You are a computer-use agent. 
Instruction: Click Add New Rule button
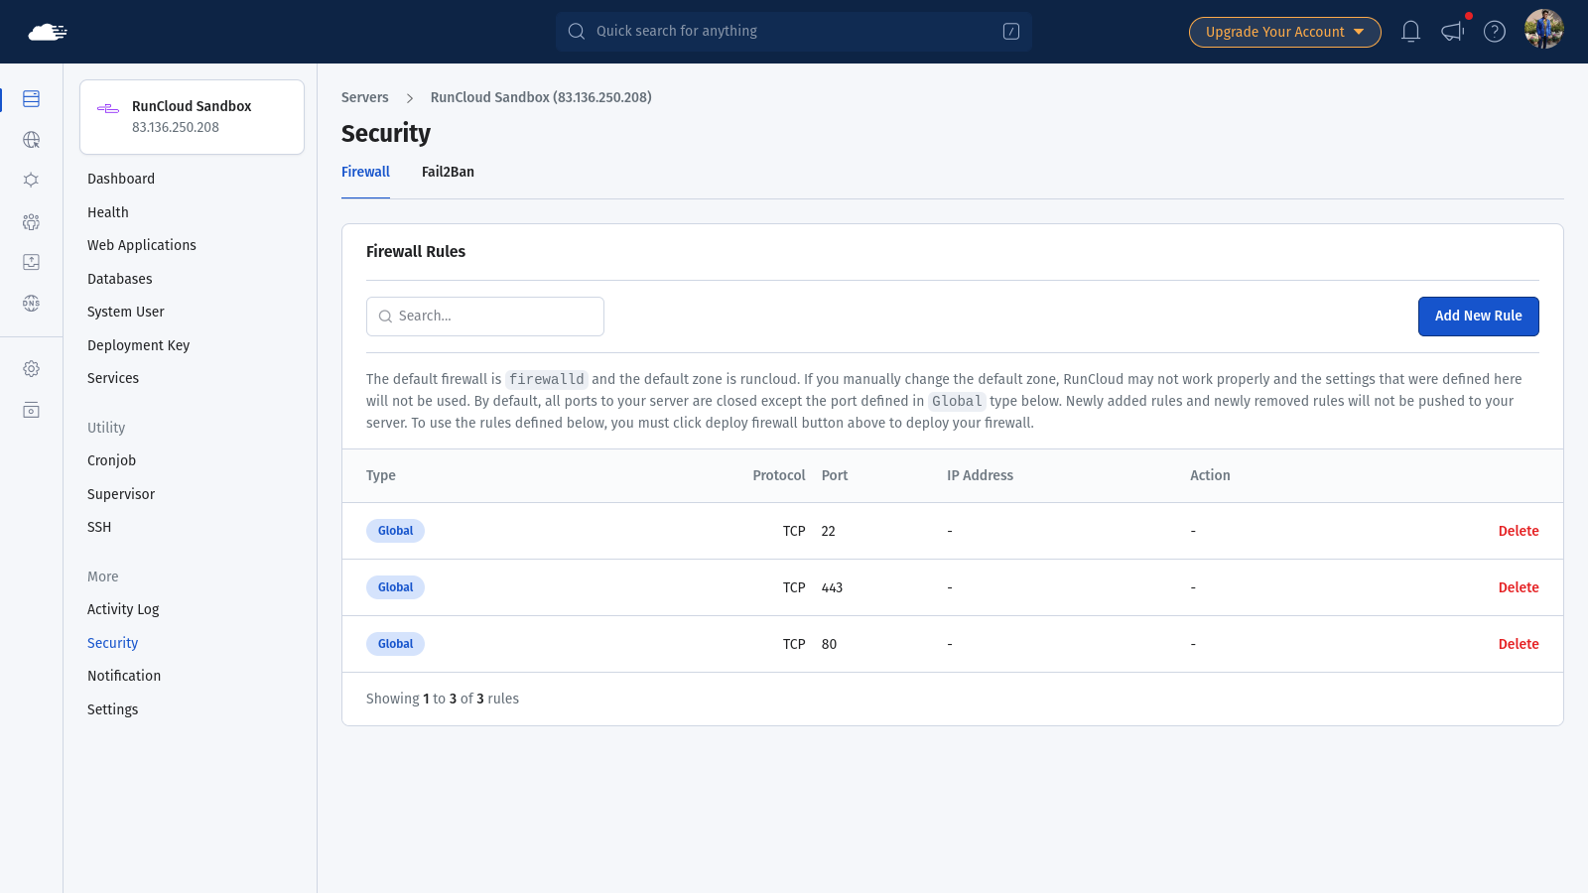(1479, 317)
